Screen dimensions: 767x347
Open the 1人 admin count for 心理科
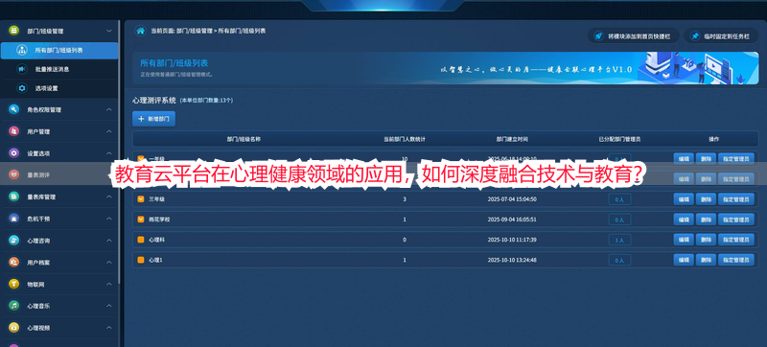pos(619,240)
